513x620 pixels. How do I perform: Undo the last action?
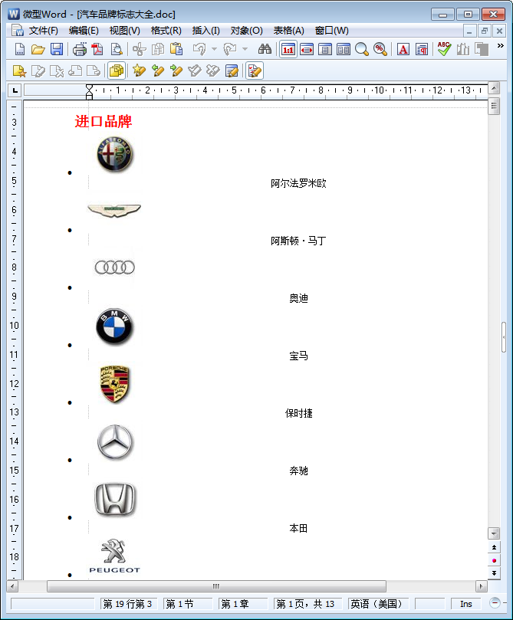(199, 49)
